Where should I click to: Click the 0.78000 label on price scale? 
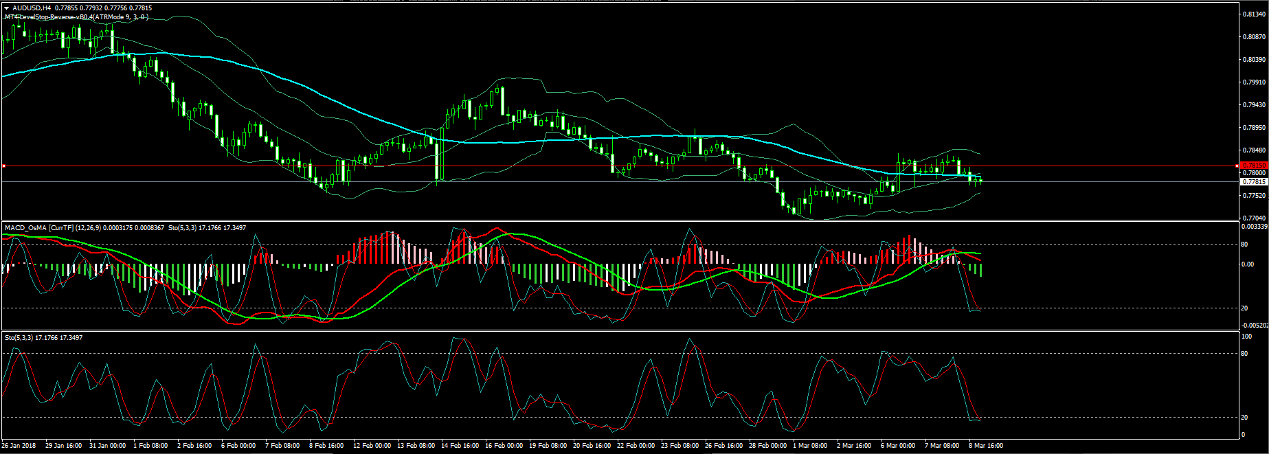coord(1254,173)
